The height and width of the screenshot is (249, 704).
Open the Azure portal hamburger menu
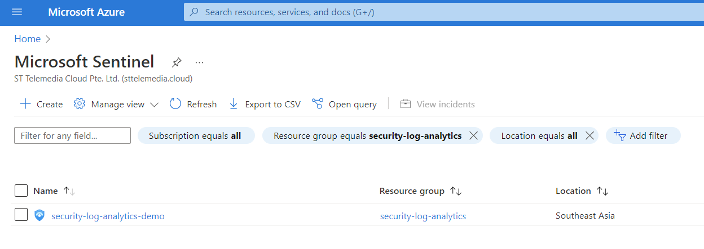pyautogui.click(x=17, y=12)
